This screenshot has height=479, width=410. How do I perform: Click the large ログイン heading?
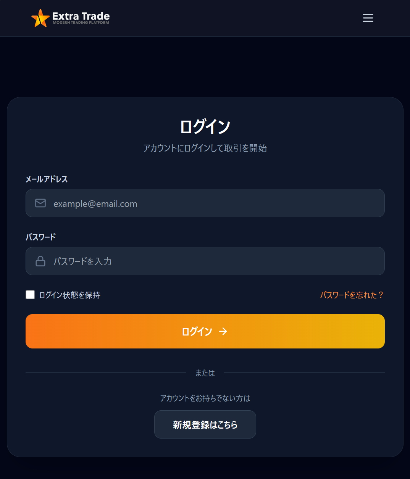205,126
